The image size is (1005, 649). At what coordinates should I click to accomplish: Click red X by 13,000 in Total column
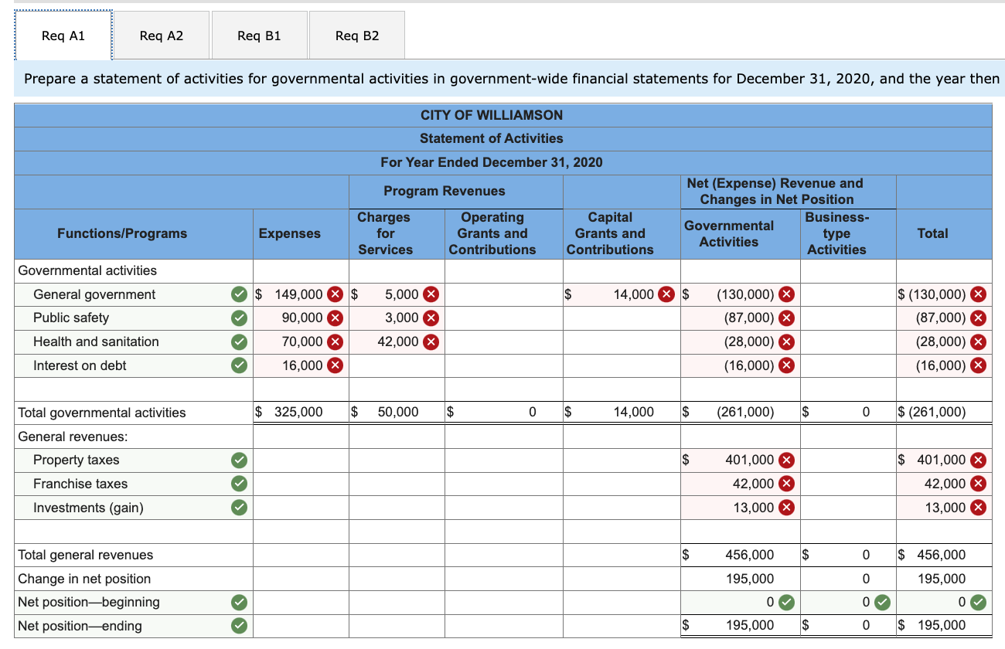(978, 508)
